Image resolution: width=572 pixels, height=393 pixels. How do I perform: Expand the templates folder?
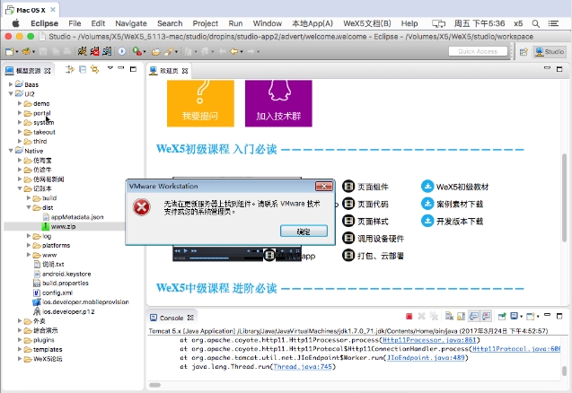coord(20,349)
